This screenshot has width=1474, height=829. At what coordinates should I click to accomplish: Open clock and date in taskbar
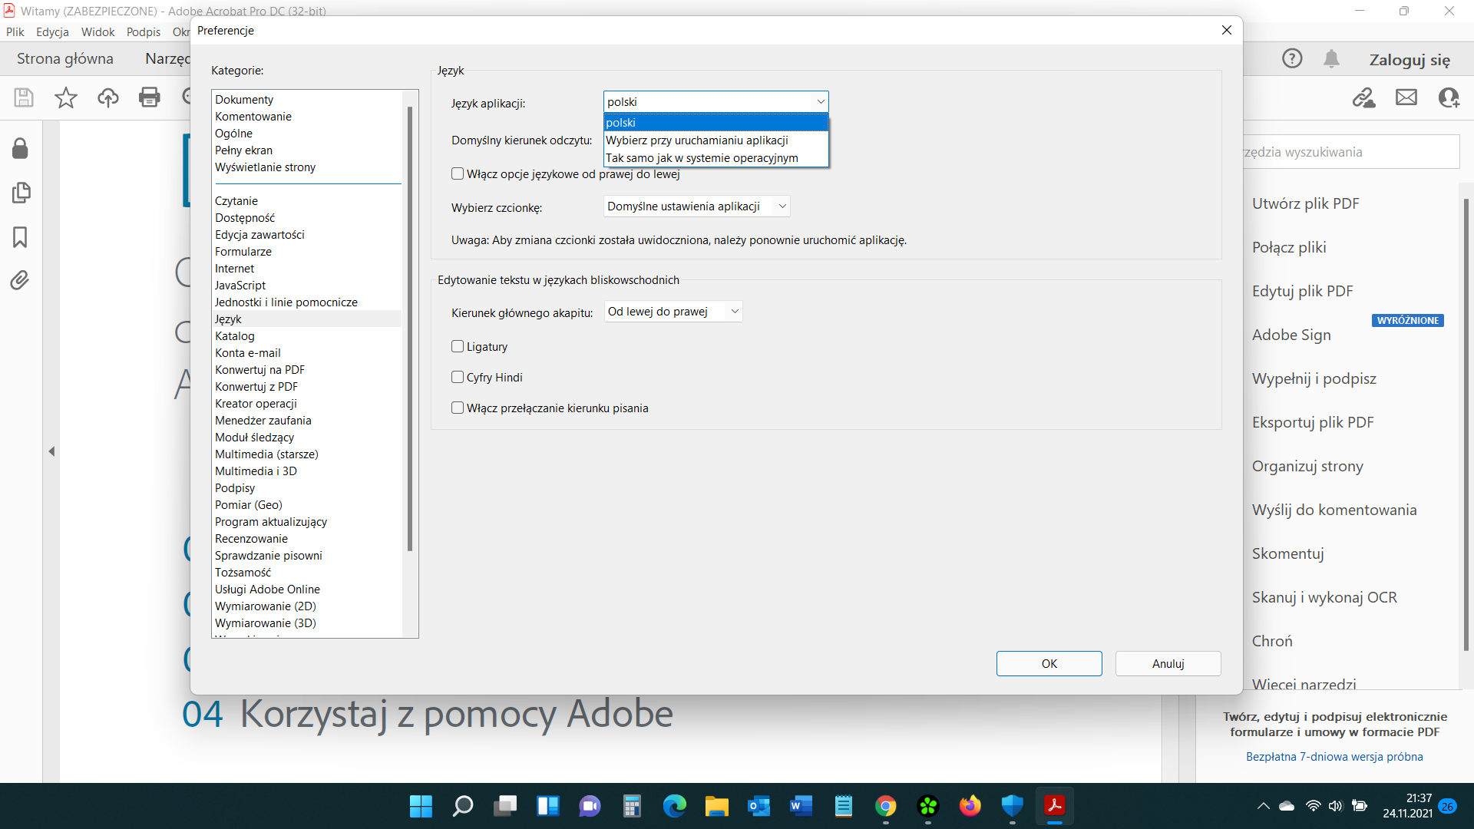pos(1408,806)
